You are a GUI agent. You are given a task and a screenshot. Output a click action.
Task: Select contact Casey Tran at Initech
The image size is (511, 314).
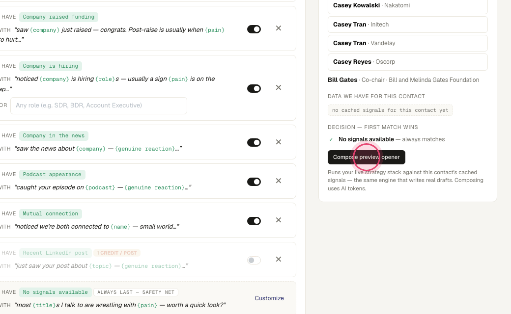tap(408, 25)
